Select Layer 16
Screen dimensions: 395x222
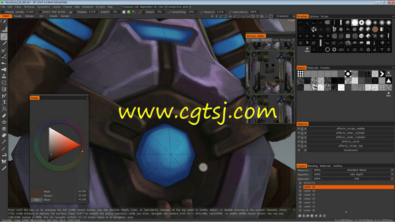click(x=348, y=187)
